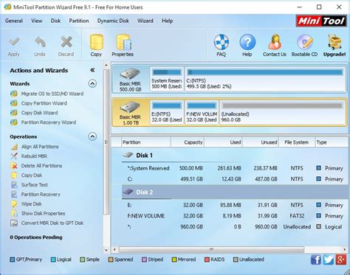The width and height of the screenshot is (350, 275).
Task: Select the E:(NTFS) partition block
Action: coord(167,113)
